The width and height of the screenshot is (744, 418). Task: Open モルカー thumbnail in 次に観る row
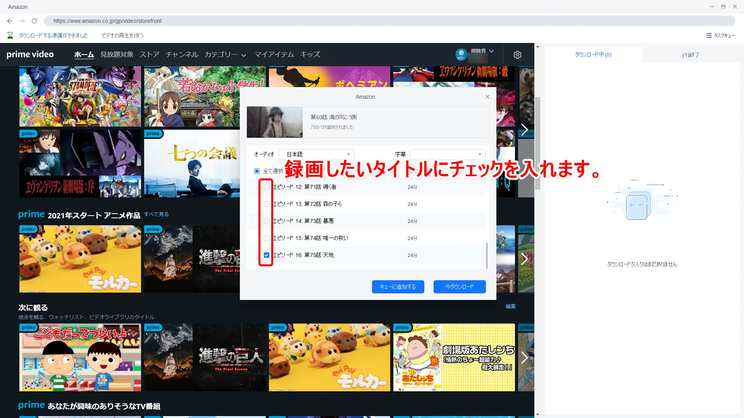pyautogui.click(x=329, y=357)
